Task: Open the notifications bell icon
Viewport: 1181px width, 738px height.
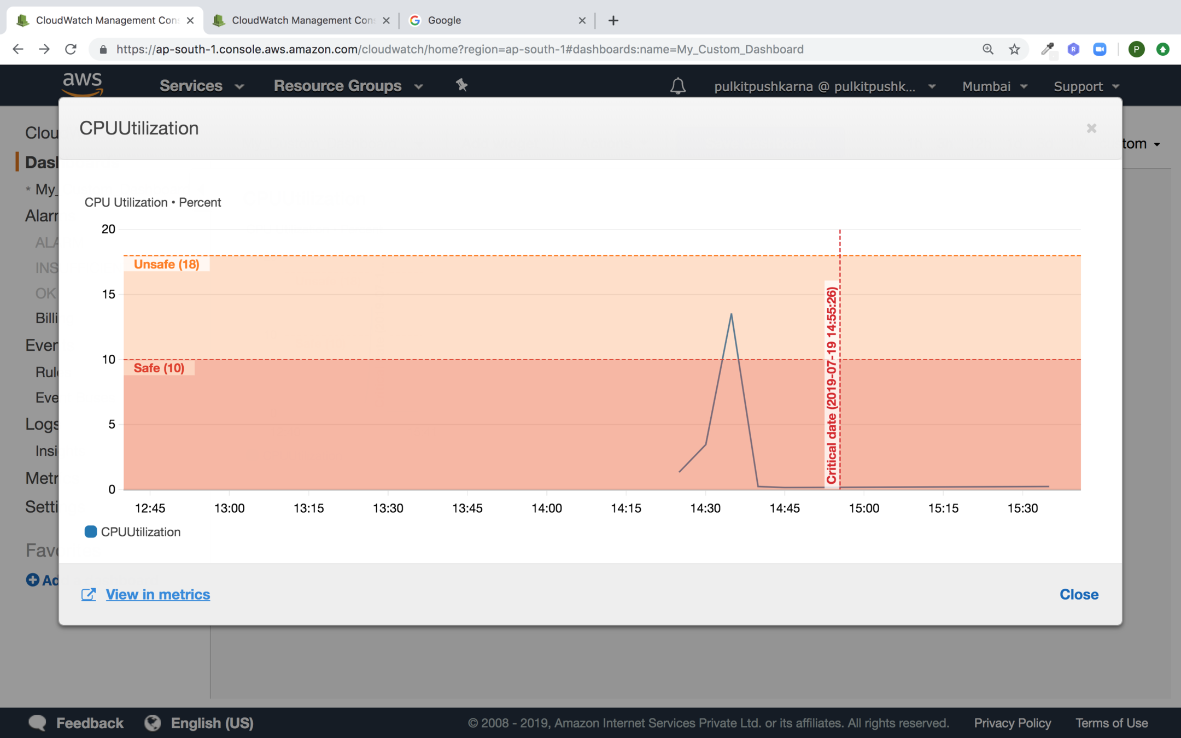Action: (x=678, y=86)
